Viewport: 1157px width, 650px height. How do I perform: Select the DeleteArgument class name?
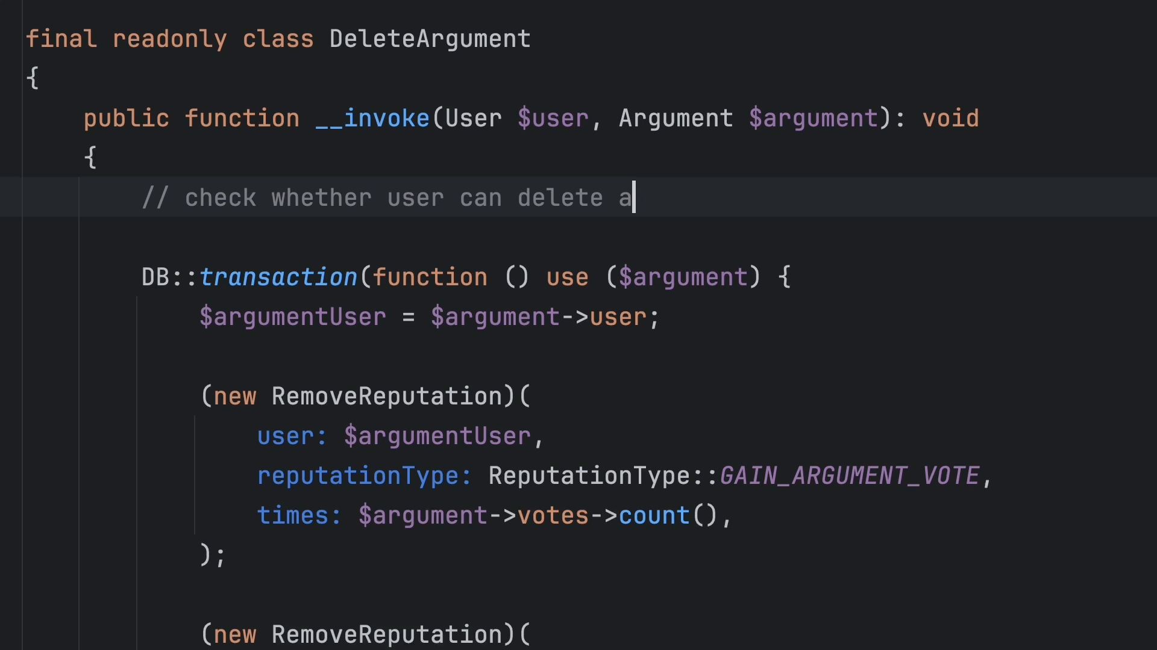point(429,38)
